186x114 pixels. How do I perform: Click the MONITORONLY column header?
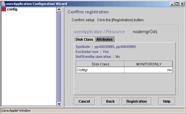(x=149, y=64)
